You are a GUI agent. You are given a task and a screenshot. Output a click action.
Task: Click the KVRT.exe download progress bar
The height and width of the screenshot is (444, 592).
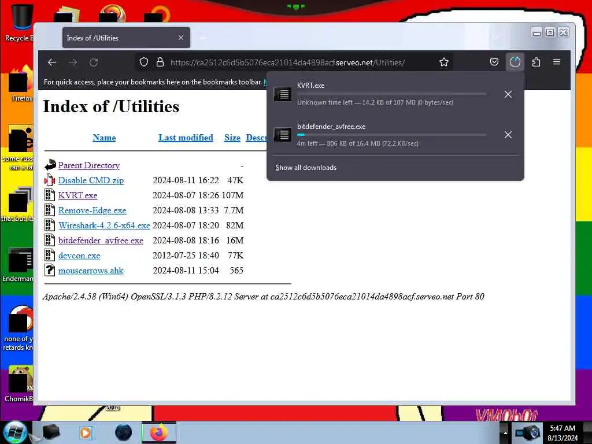click(391, 94)
